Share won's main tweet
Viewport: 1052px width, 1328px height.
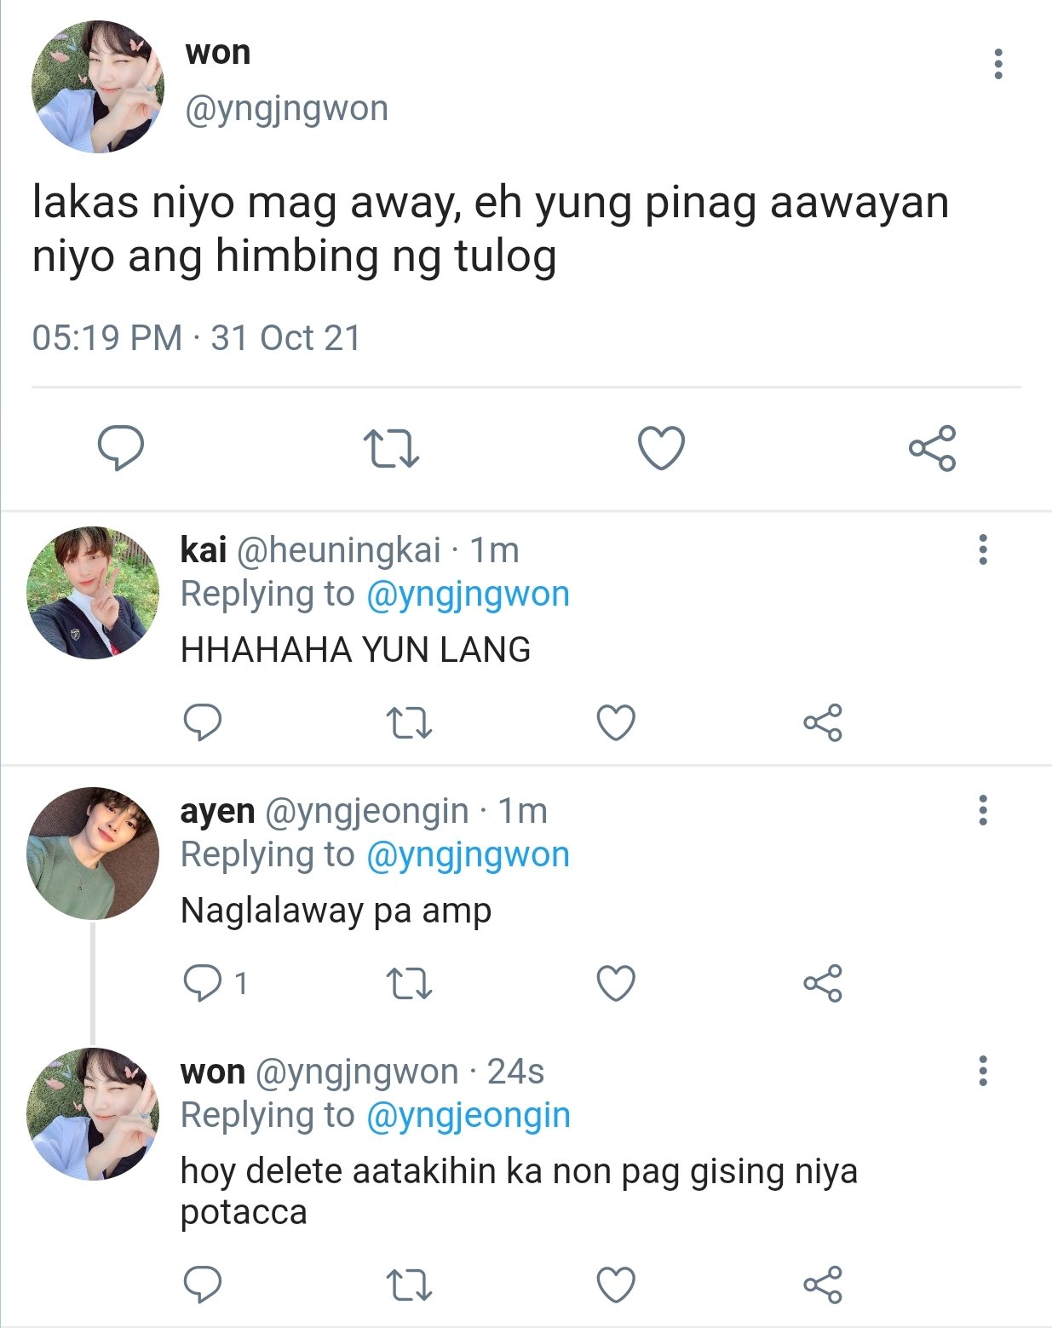pos(933,448)
